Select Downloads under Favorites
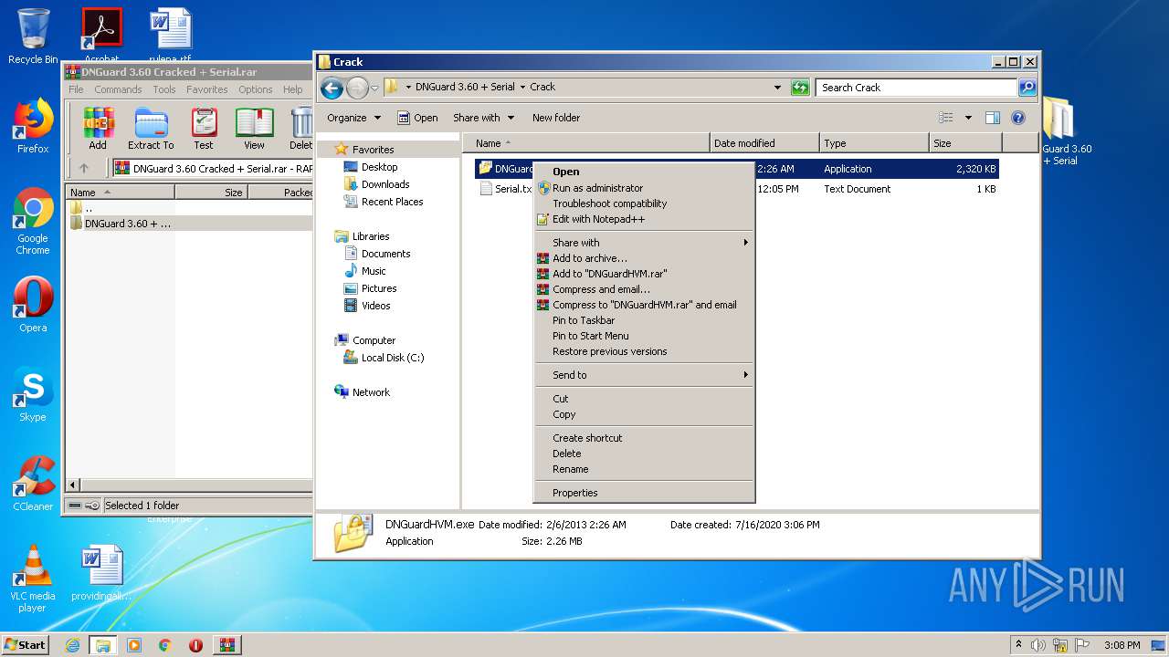 click(x=376, y=184)
